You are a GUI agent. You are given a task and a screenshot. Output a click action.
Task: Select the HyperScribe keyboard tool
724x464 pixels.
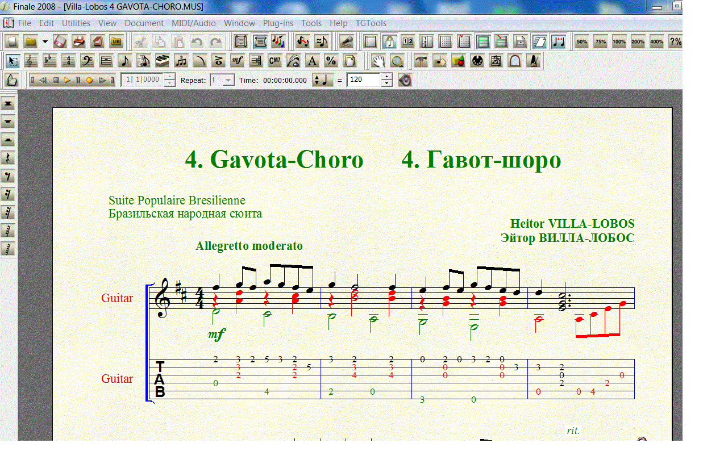point(163,61)
